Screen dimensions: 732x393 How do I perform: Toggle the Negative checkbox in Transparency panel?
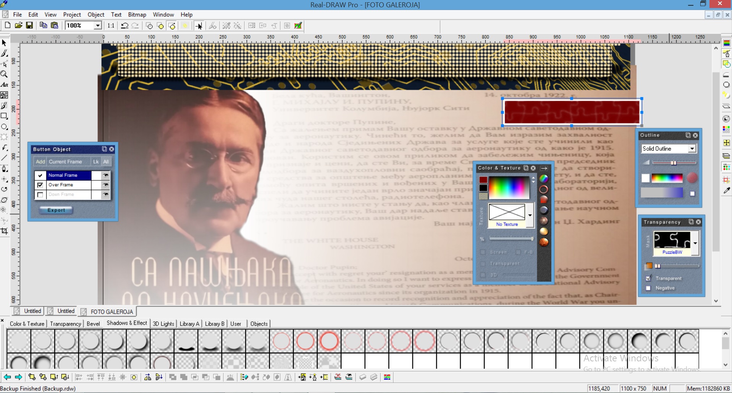pos(648,288)
